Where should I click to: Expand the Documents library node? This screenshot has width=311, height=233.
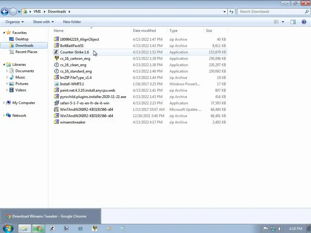coord(7,71)
